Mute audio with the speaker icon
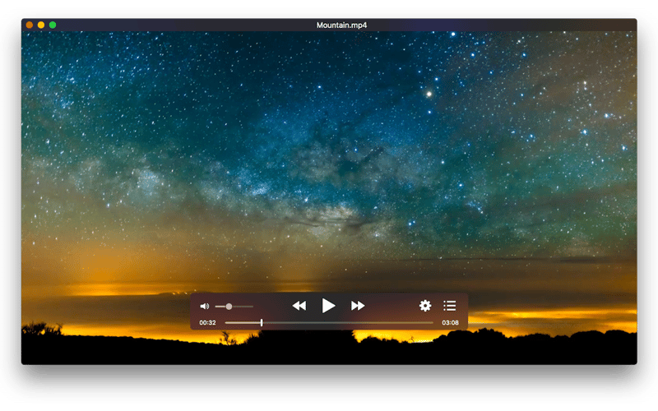 [204, 307]
